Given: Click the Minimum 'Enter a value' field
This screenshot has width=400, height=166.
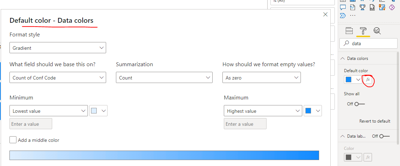Looking at the screenshot, I should pos(30,124).
